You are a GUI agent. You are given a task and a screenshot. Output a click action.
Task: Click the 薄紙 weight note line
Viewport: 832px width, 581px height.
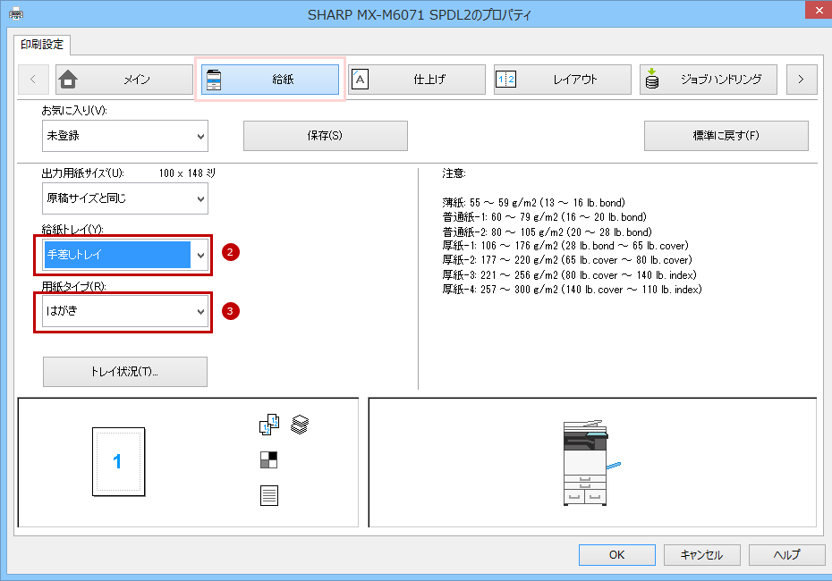click(534, 203)
